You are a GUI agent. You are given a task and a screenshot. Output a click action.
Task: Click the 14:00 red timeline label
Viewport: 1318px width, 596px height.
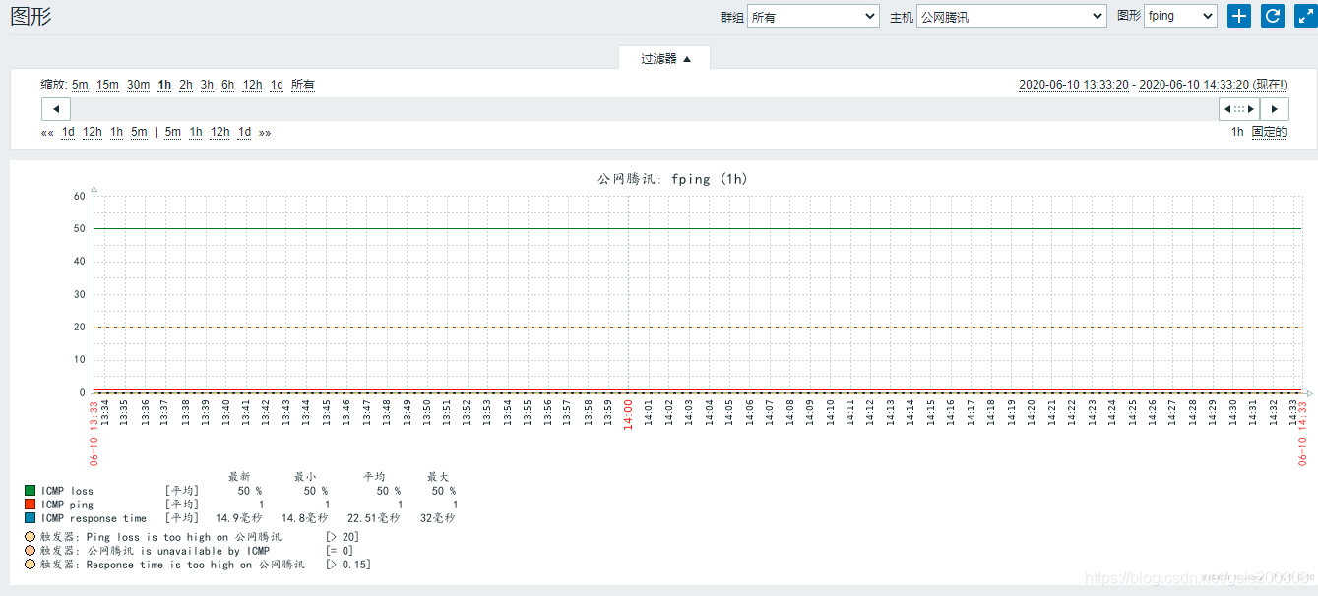point(628,415)
